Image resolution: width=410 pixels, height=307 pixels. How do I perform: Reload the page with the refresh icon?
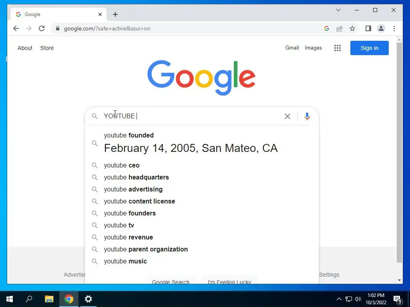click(42, 28)
